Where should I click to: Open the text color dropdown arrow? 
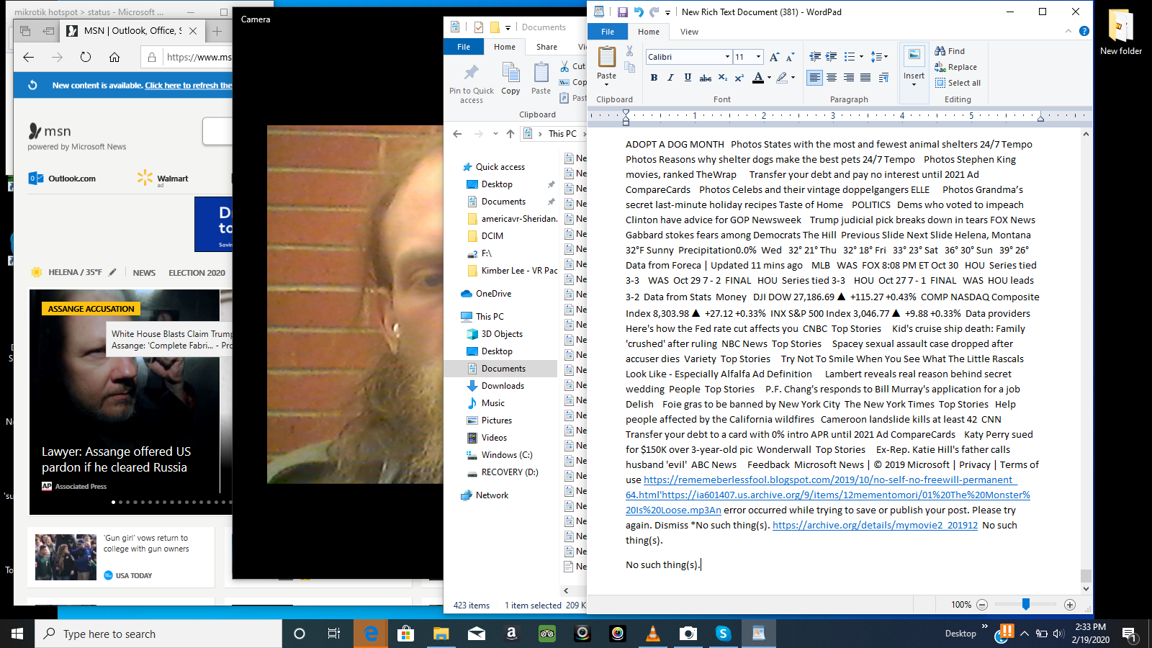pos(769,78)
